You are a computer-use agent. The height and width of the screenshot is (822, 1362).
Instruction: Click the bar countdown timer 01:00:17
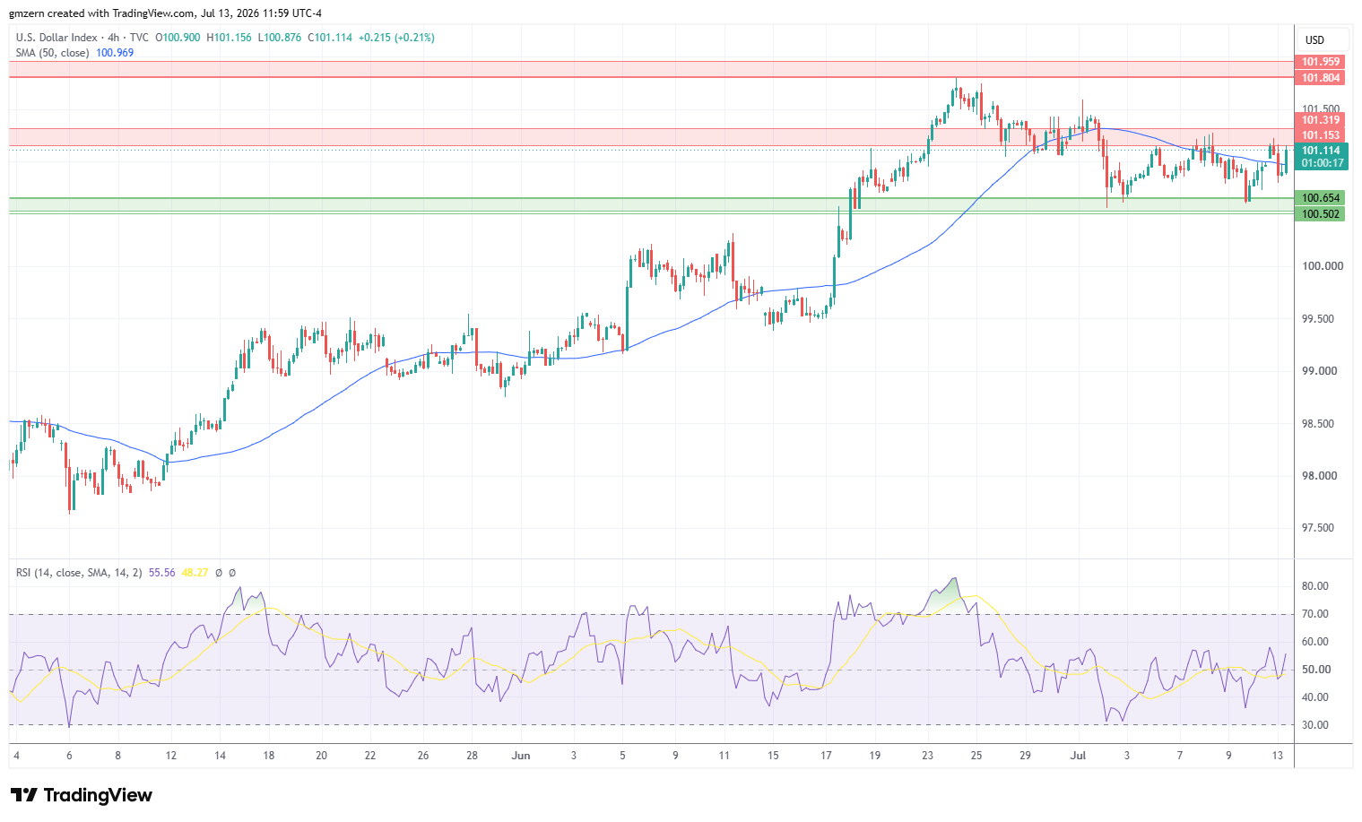pyautogui.click(x=1322, y=163)
